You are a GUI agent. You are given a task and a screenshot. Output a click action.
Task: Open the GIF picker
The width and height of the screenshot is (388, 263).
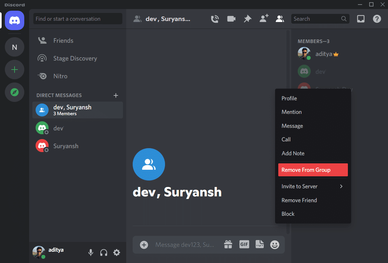(x=244, y=245)
